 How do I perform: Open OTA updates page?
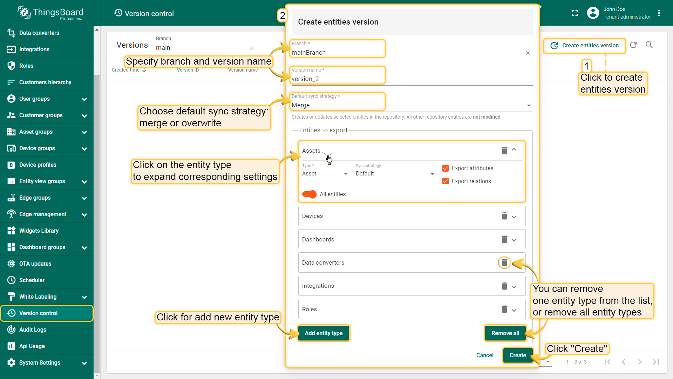pos(47,264)
